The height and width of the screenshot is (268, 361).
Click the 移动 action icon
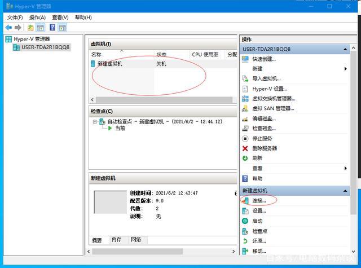(x=245, y=251)
